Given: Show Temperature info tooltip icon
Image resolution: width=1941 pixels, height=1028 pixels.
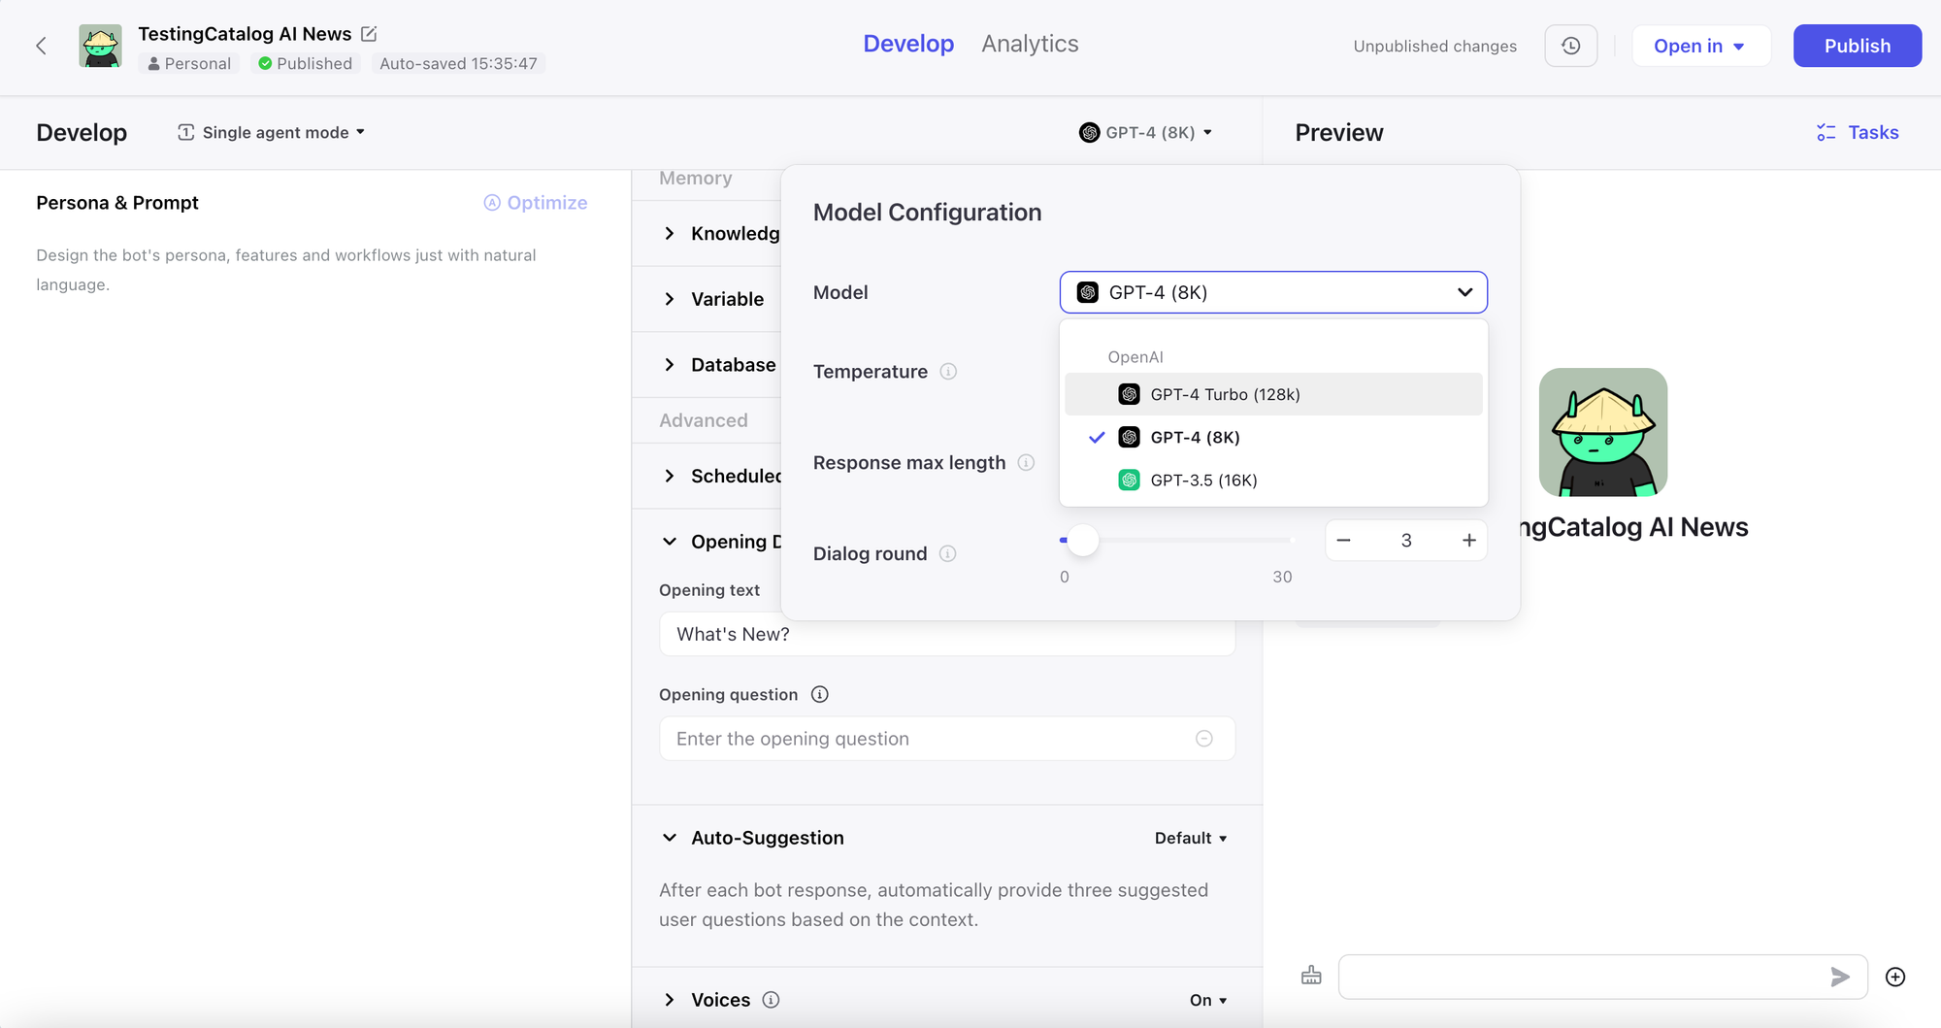Looking at the screenshot, I should pos(948,372).
